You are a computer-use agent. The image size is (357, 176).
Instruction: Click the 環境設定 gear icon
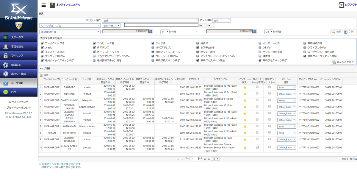coord(6,65)
